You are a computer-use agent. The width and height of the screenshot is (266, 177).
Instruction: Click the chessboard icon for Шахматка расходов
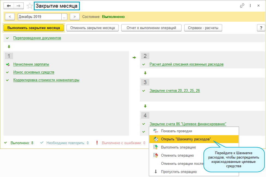(x=156, y=139)
